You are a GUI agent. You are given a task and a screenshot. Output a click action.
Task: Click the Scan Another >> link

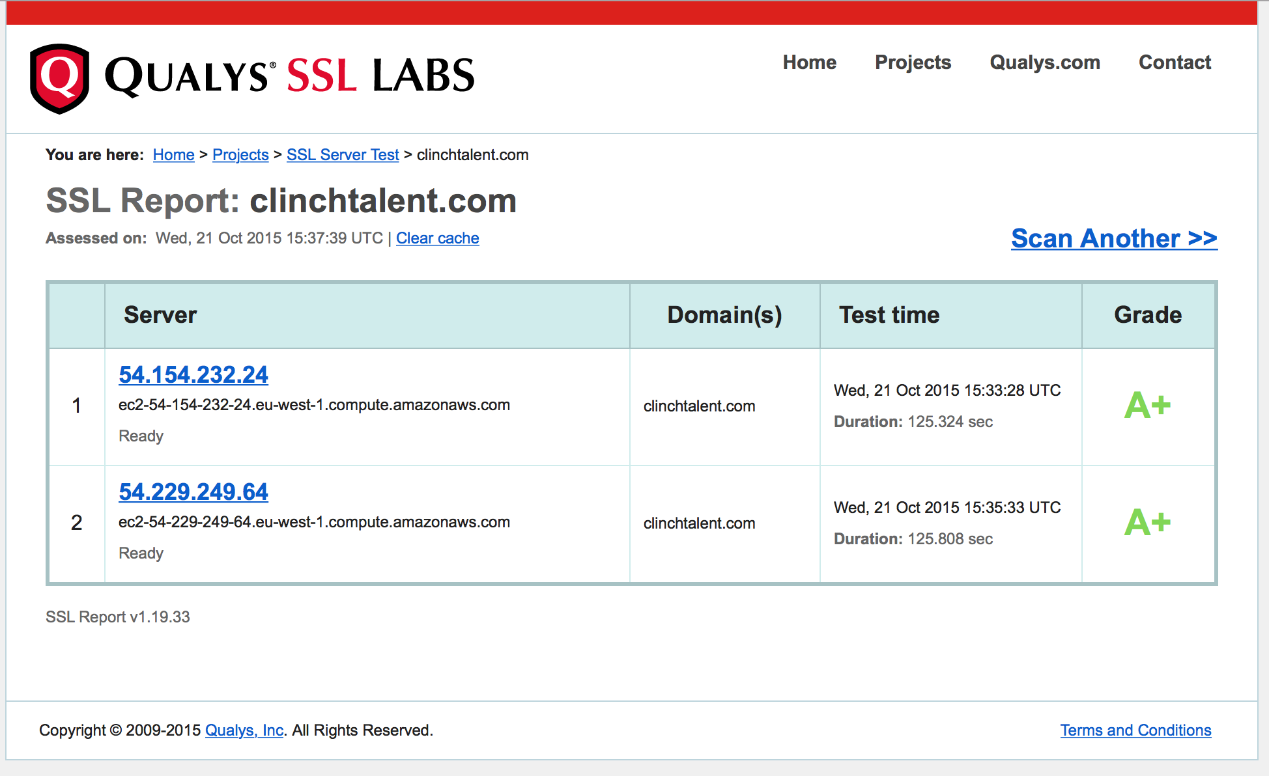coord(1114,238)
